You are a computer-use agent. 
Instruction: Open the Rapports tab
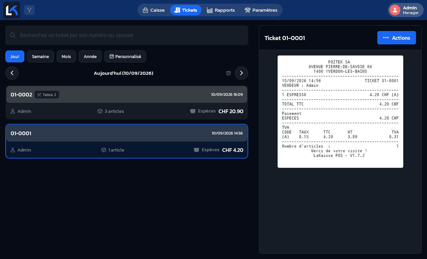[221, 10]
